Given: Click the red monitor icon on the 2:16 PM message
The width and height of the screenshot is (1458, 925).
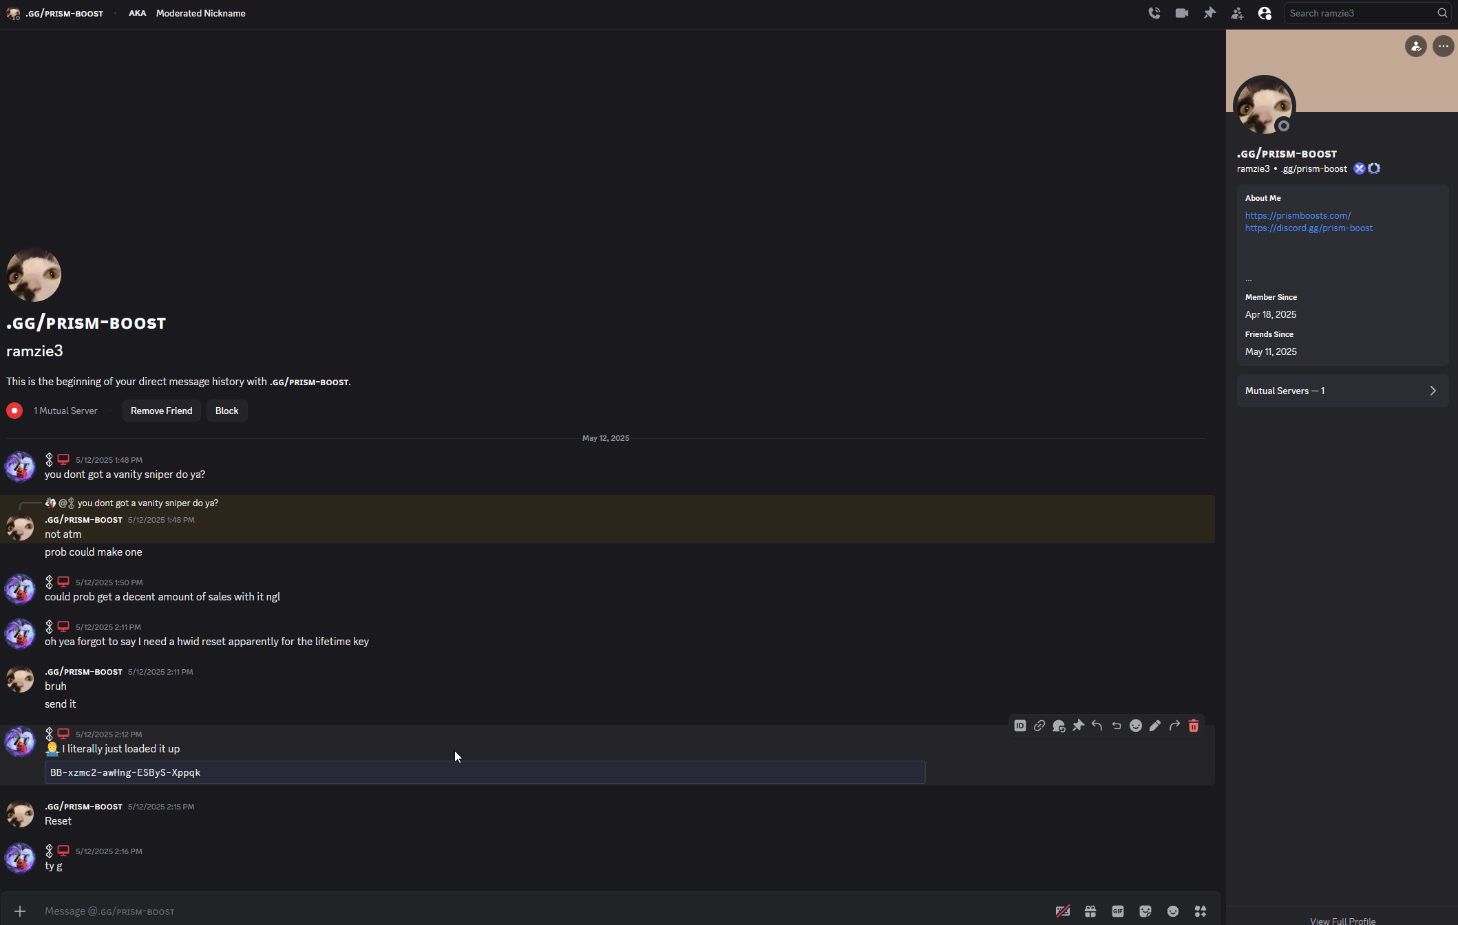Looking at the screenshot, I should click(x=63, y=851).
